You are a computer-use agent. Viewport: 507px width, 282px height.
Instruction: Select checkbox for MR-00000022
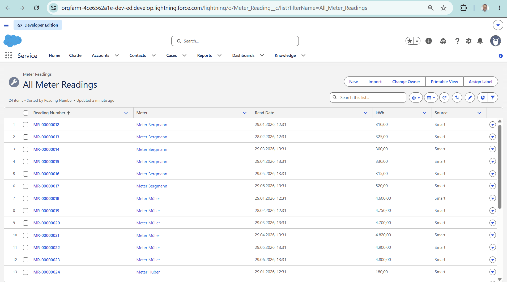pos(25,247)
